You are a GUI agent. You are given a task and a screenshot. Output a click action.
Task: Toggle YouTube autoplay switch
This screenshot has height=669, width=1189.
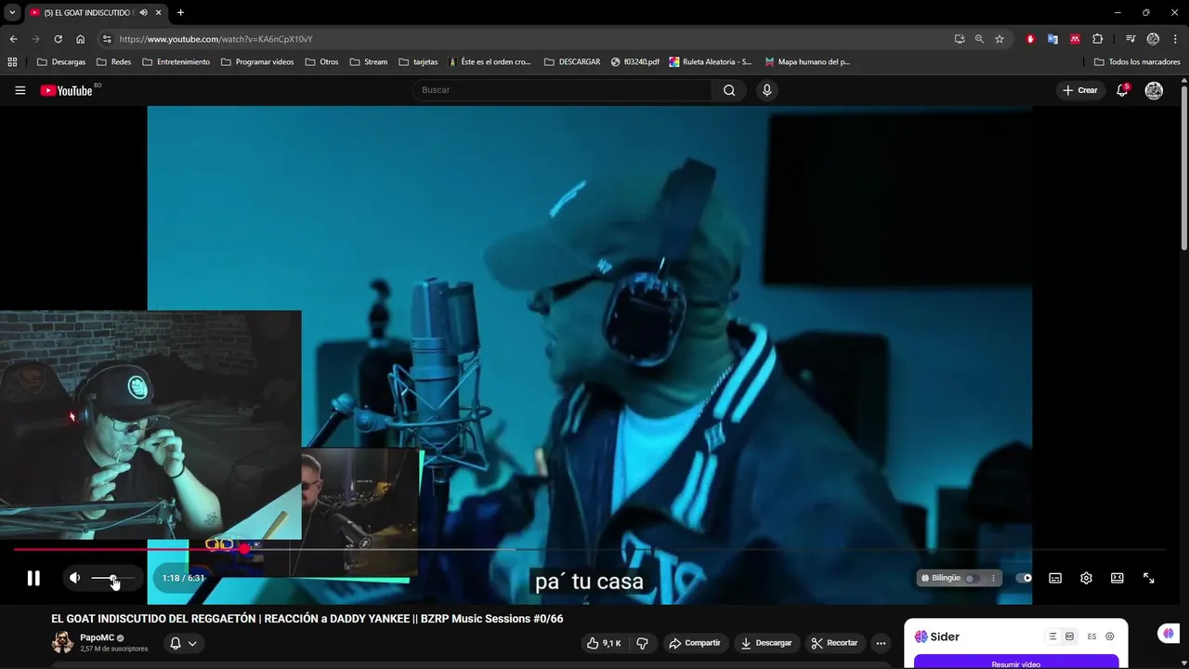tap(1024, 578)
